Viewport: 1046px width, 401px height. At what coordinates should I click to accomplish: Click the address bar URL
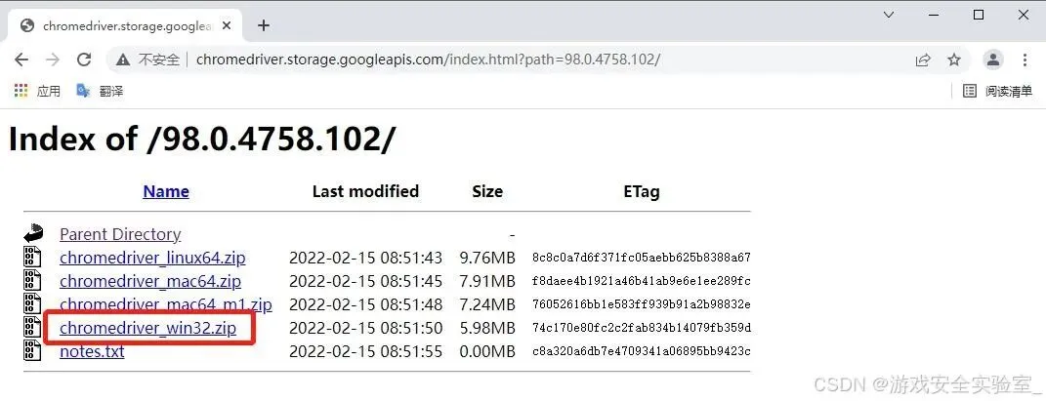[x=428, y=60]
